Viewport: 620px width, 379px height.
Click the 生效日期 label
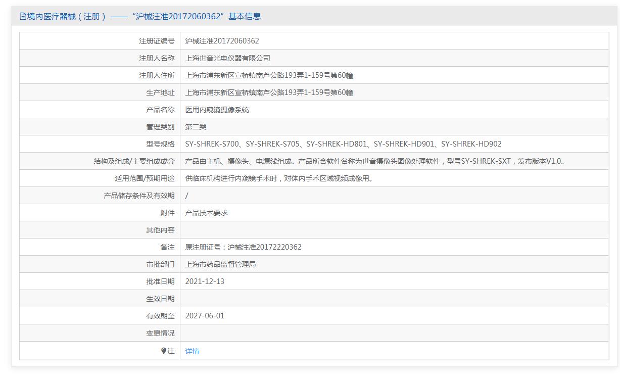pyautogui.click(x=160, y=299)
